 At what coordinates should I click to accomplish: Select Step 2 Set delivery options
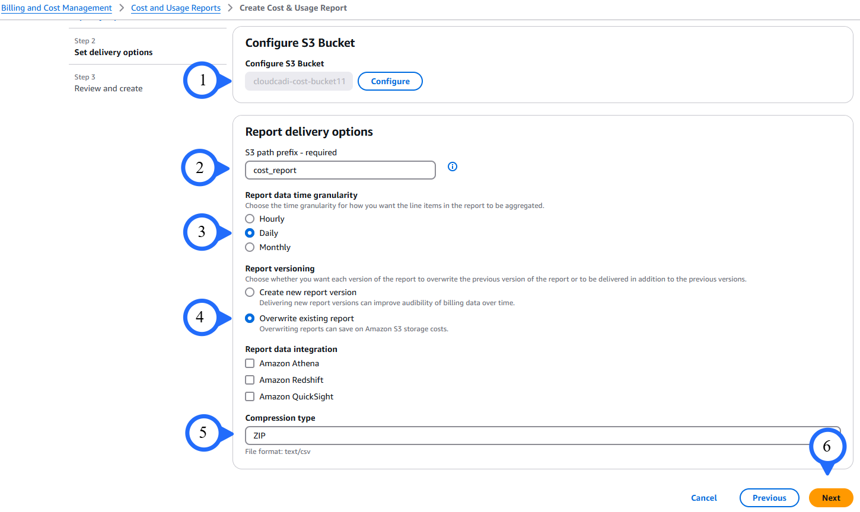(x=113, y=52)
